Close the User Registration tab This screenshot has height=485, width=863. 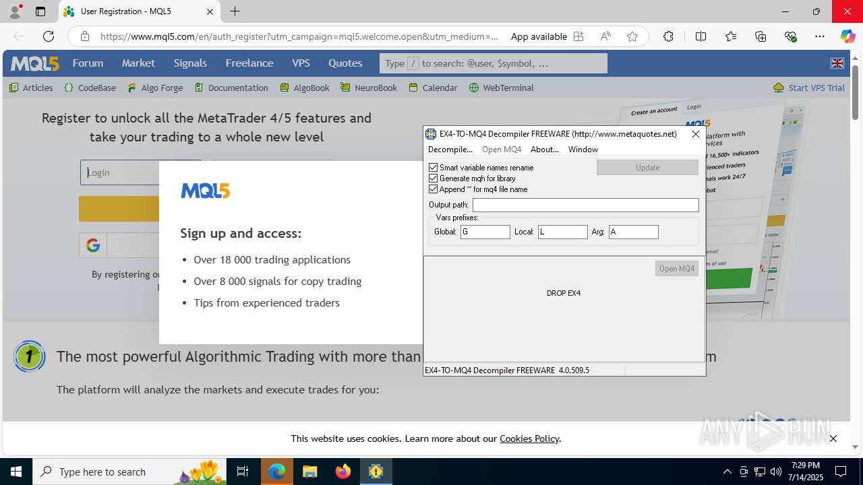[x=210, y=11]
